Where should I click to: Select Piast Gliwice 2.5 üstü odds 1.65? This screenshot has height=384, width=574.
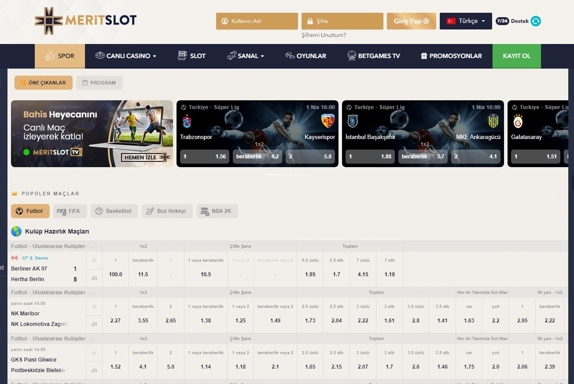[310, 362]
